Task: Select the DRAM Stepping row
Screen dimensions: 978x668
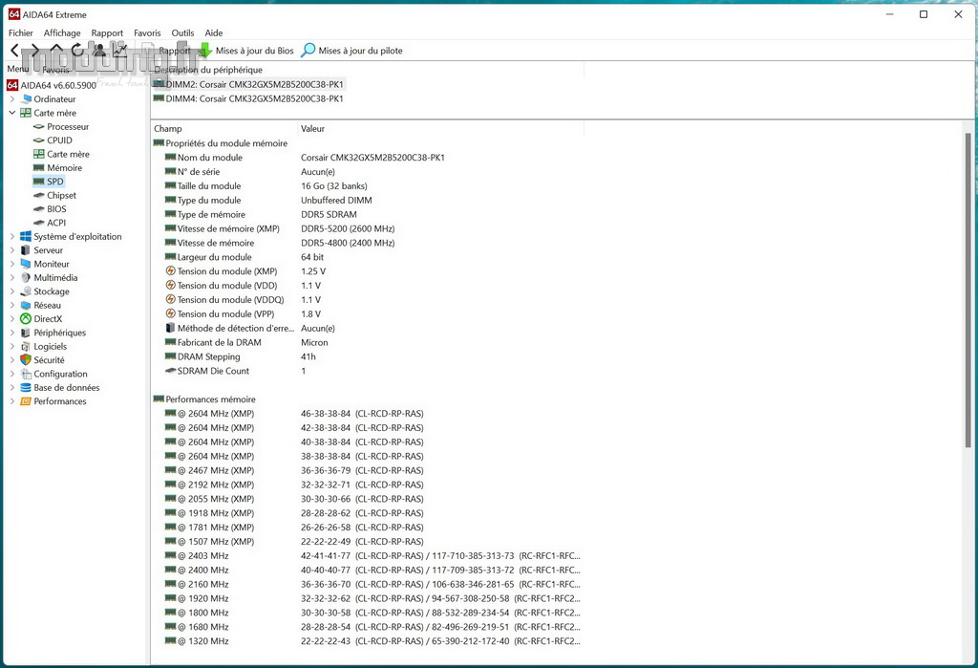Action: coord(368,356)
